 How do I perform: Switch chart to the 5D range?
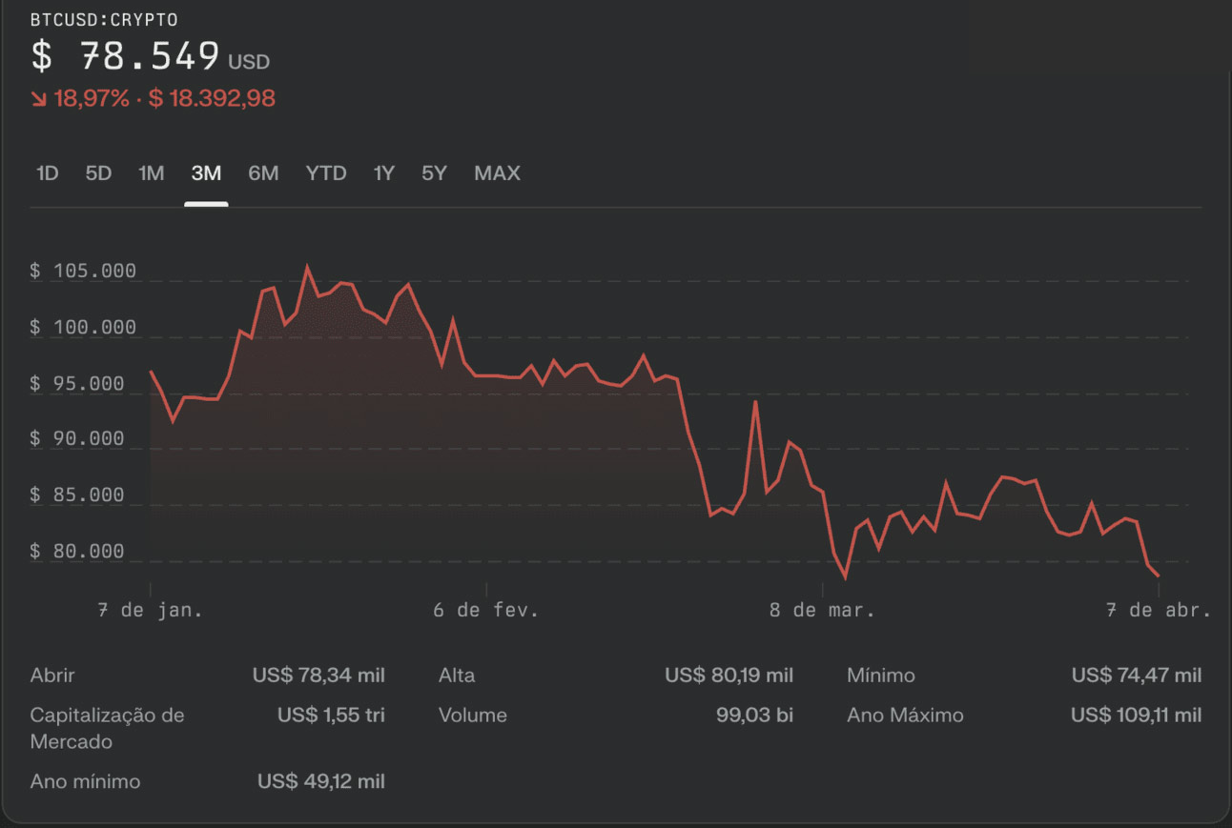click(98, 173)
